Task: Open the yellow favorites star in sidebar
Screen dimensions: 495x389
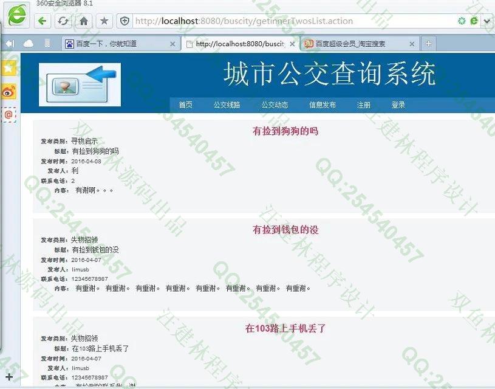Action: point(9,68)
